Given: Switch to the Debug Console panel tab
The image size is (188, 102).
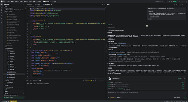Looking at the screenshot, I should coord(35,80).
